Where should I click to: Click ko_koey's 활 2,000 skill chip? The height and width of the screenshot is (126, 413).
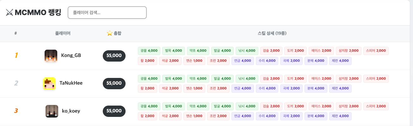click(147, 116)
